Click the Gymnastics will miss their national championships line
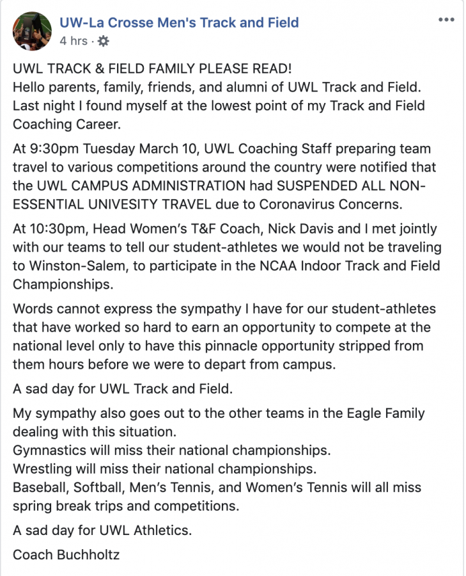 pyautogui.click(x=172, y=451)
